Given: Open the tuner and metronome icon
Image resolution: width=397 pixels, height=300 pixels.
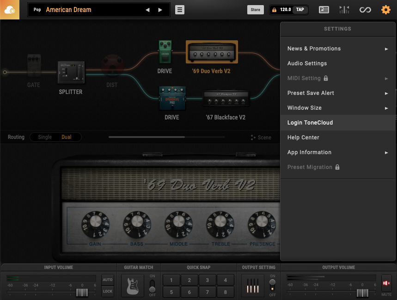Looking at the screenshot, I should pyautogui.click(x=344, y=10).
